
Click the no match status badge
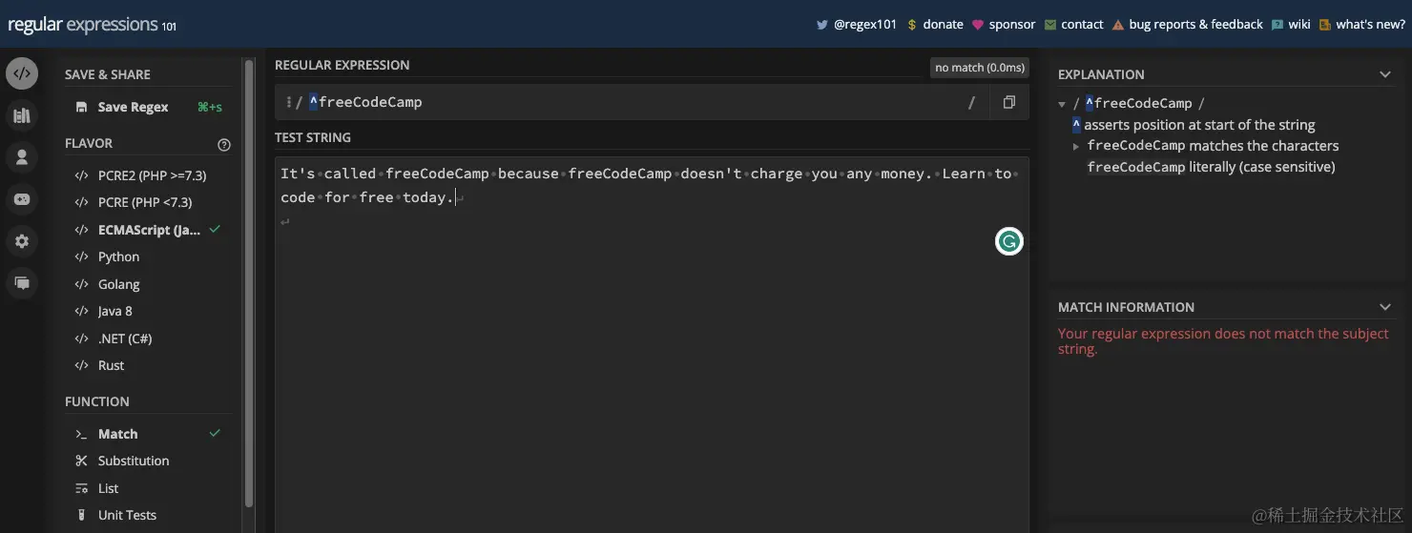tap(980, 68)
